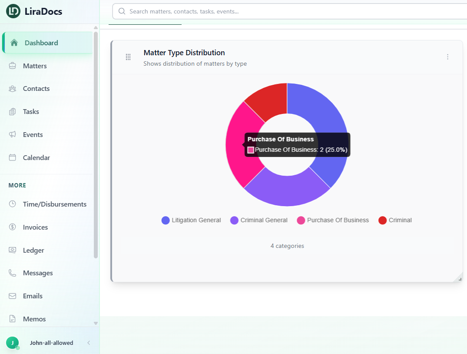Click the Contacts people icon
The width and height of the screenshot is (467, 354).
tap(13, 89)
